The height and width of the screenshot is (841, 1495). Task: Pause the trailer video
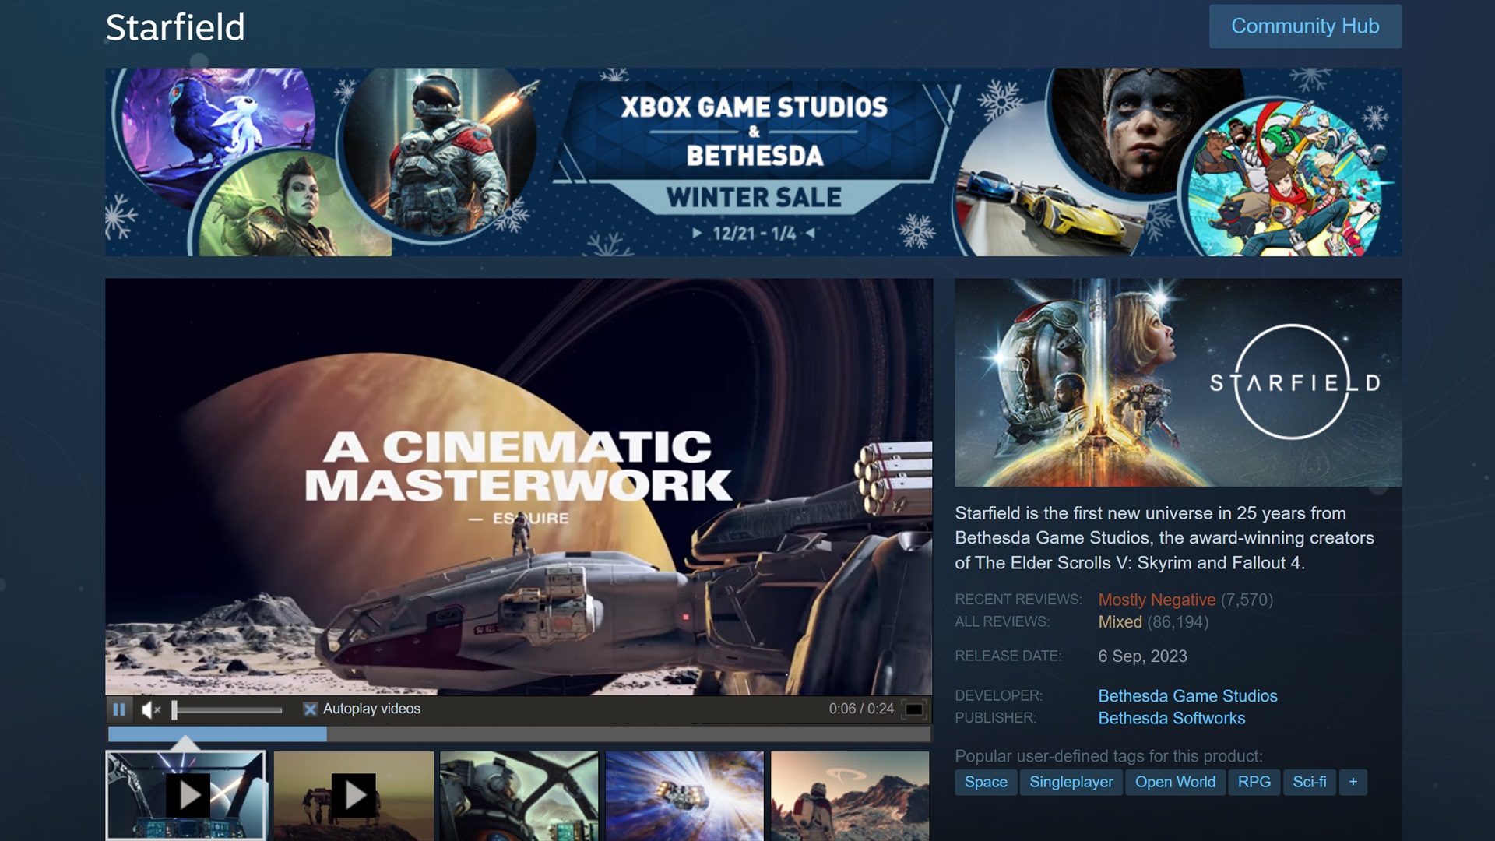click(119, 709)
